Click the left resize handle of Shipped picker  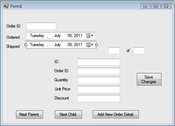26,45
